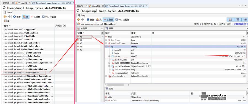Expand the value char[] field

[x=110, y=57]
